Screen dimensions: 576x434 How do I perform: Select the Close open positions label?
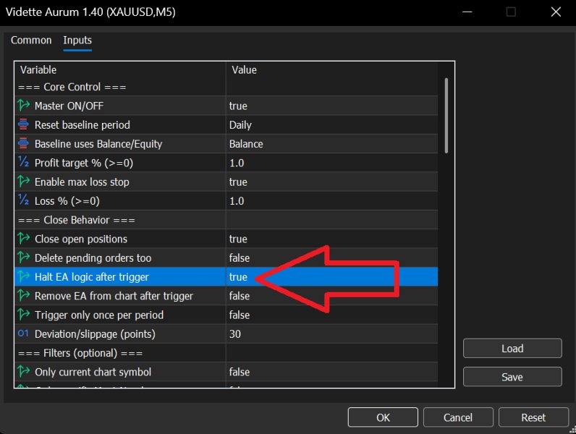tap(81, 239)
